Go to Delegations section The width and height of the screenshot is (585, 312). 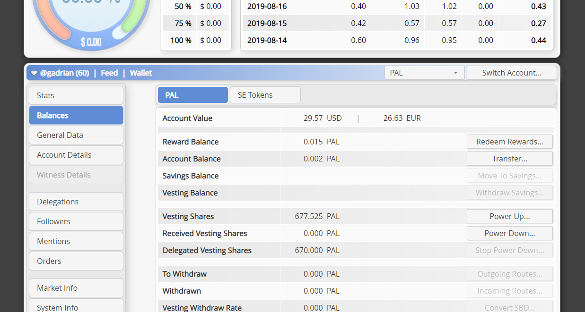click(76, 202)
